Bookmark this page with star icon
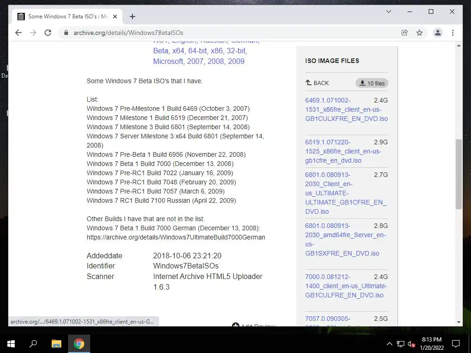 click(419, 33)
